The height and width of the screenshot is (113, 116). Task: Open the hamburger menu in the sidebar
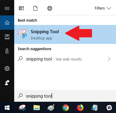pos(7,8)
